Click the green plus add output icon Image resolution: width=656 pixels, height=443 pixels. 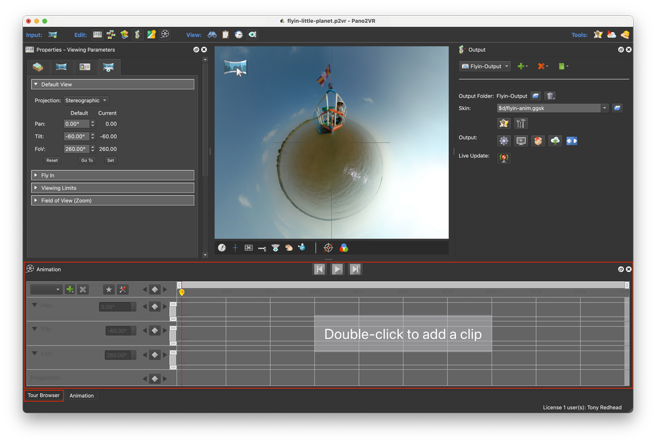tap(522, 66)
